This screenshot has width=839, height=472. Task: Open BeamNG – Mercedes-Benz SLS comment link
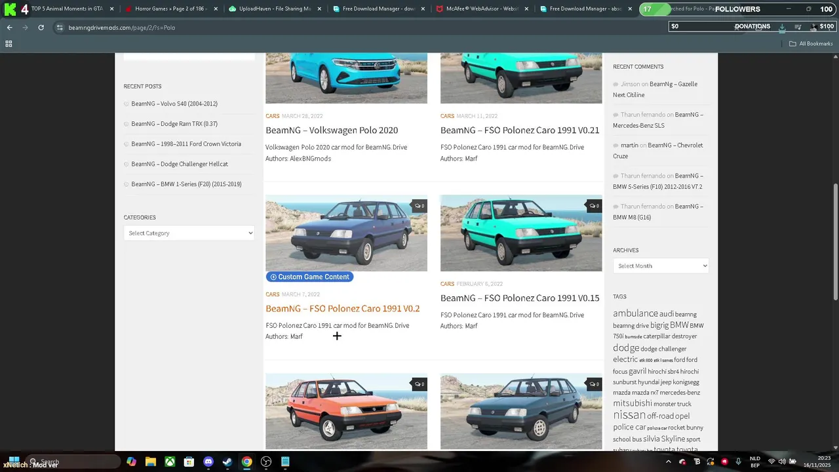click(x=658, y=120)
